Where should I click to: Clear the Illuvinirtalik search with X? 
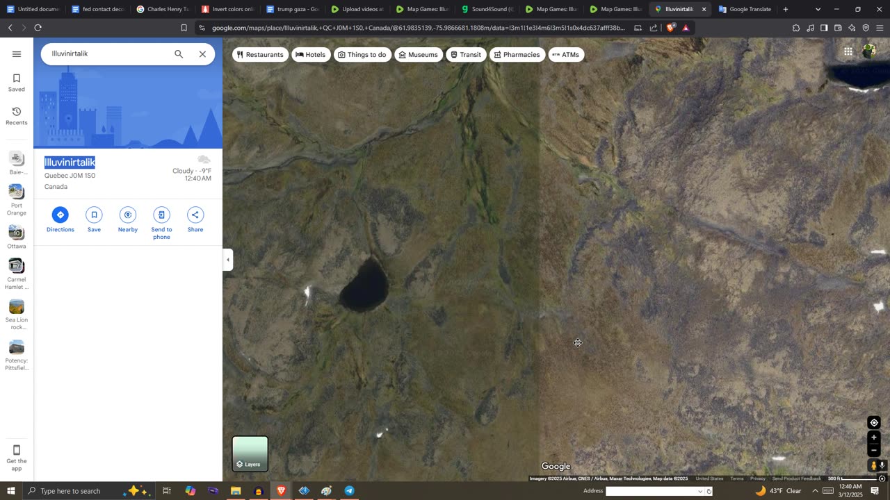pyautogui.click(x=202, y=54)
